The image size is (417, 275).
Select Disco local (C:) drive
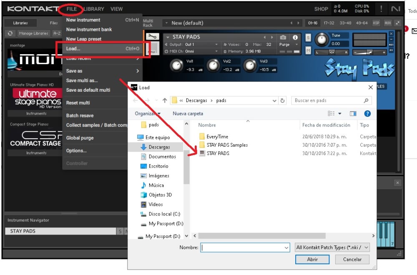tap(164, 214)
